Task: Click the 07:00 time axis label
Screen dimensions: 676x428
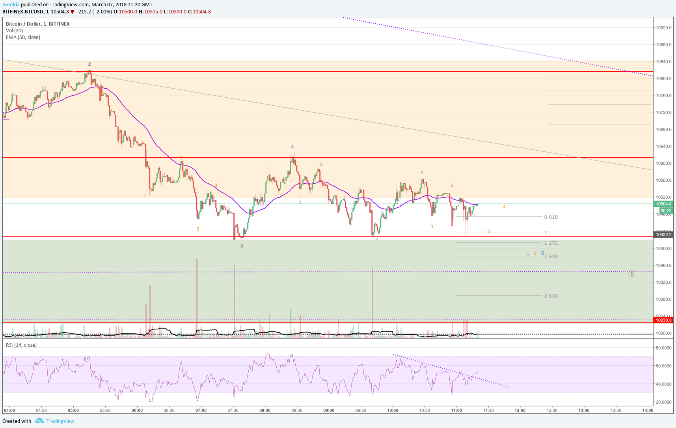Action: coord(201,410)
